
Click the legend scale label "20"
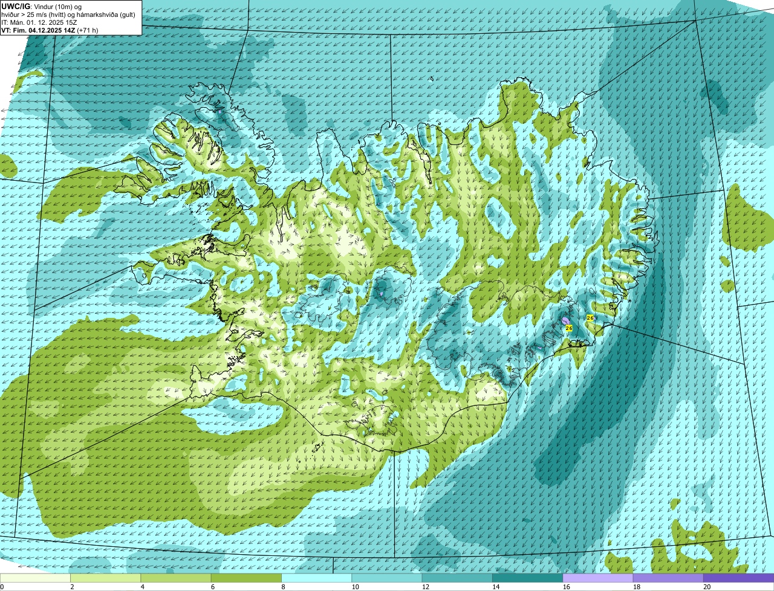coord(707,587)
